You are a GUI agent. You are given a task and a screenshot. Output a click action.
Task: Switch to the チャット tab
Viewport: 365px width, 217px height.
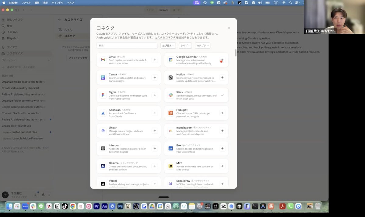pos(151,10)
